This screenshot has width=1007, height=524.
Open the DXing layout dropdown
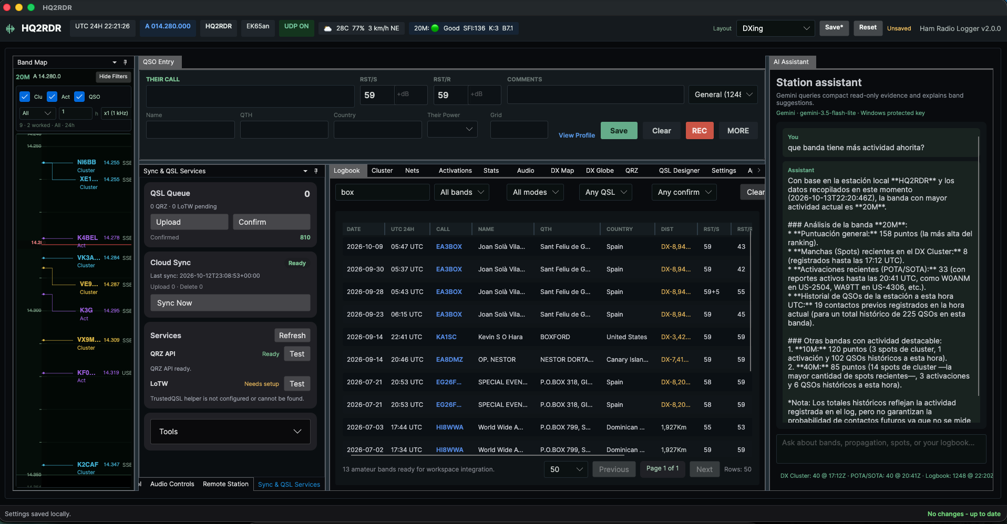pos(776,28)
